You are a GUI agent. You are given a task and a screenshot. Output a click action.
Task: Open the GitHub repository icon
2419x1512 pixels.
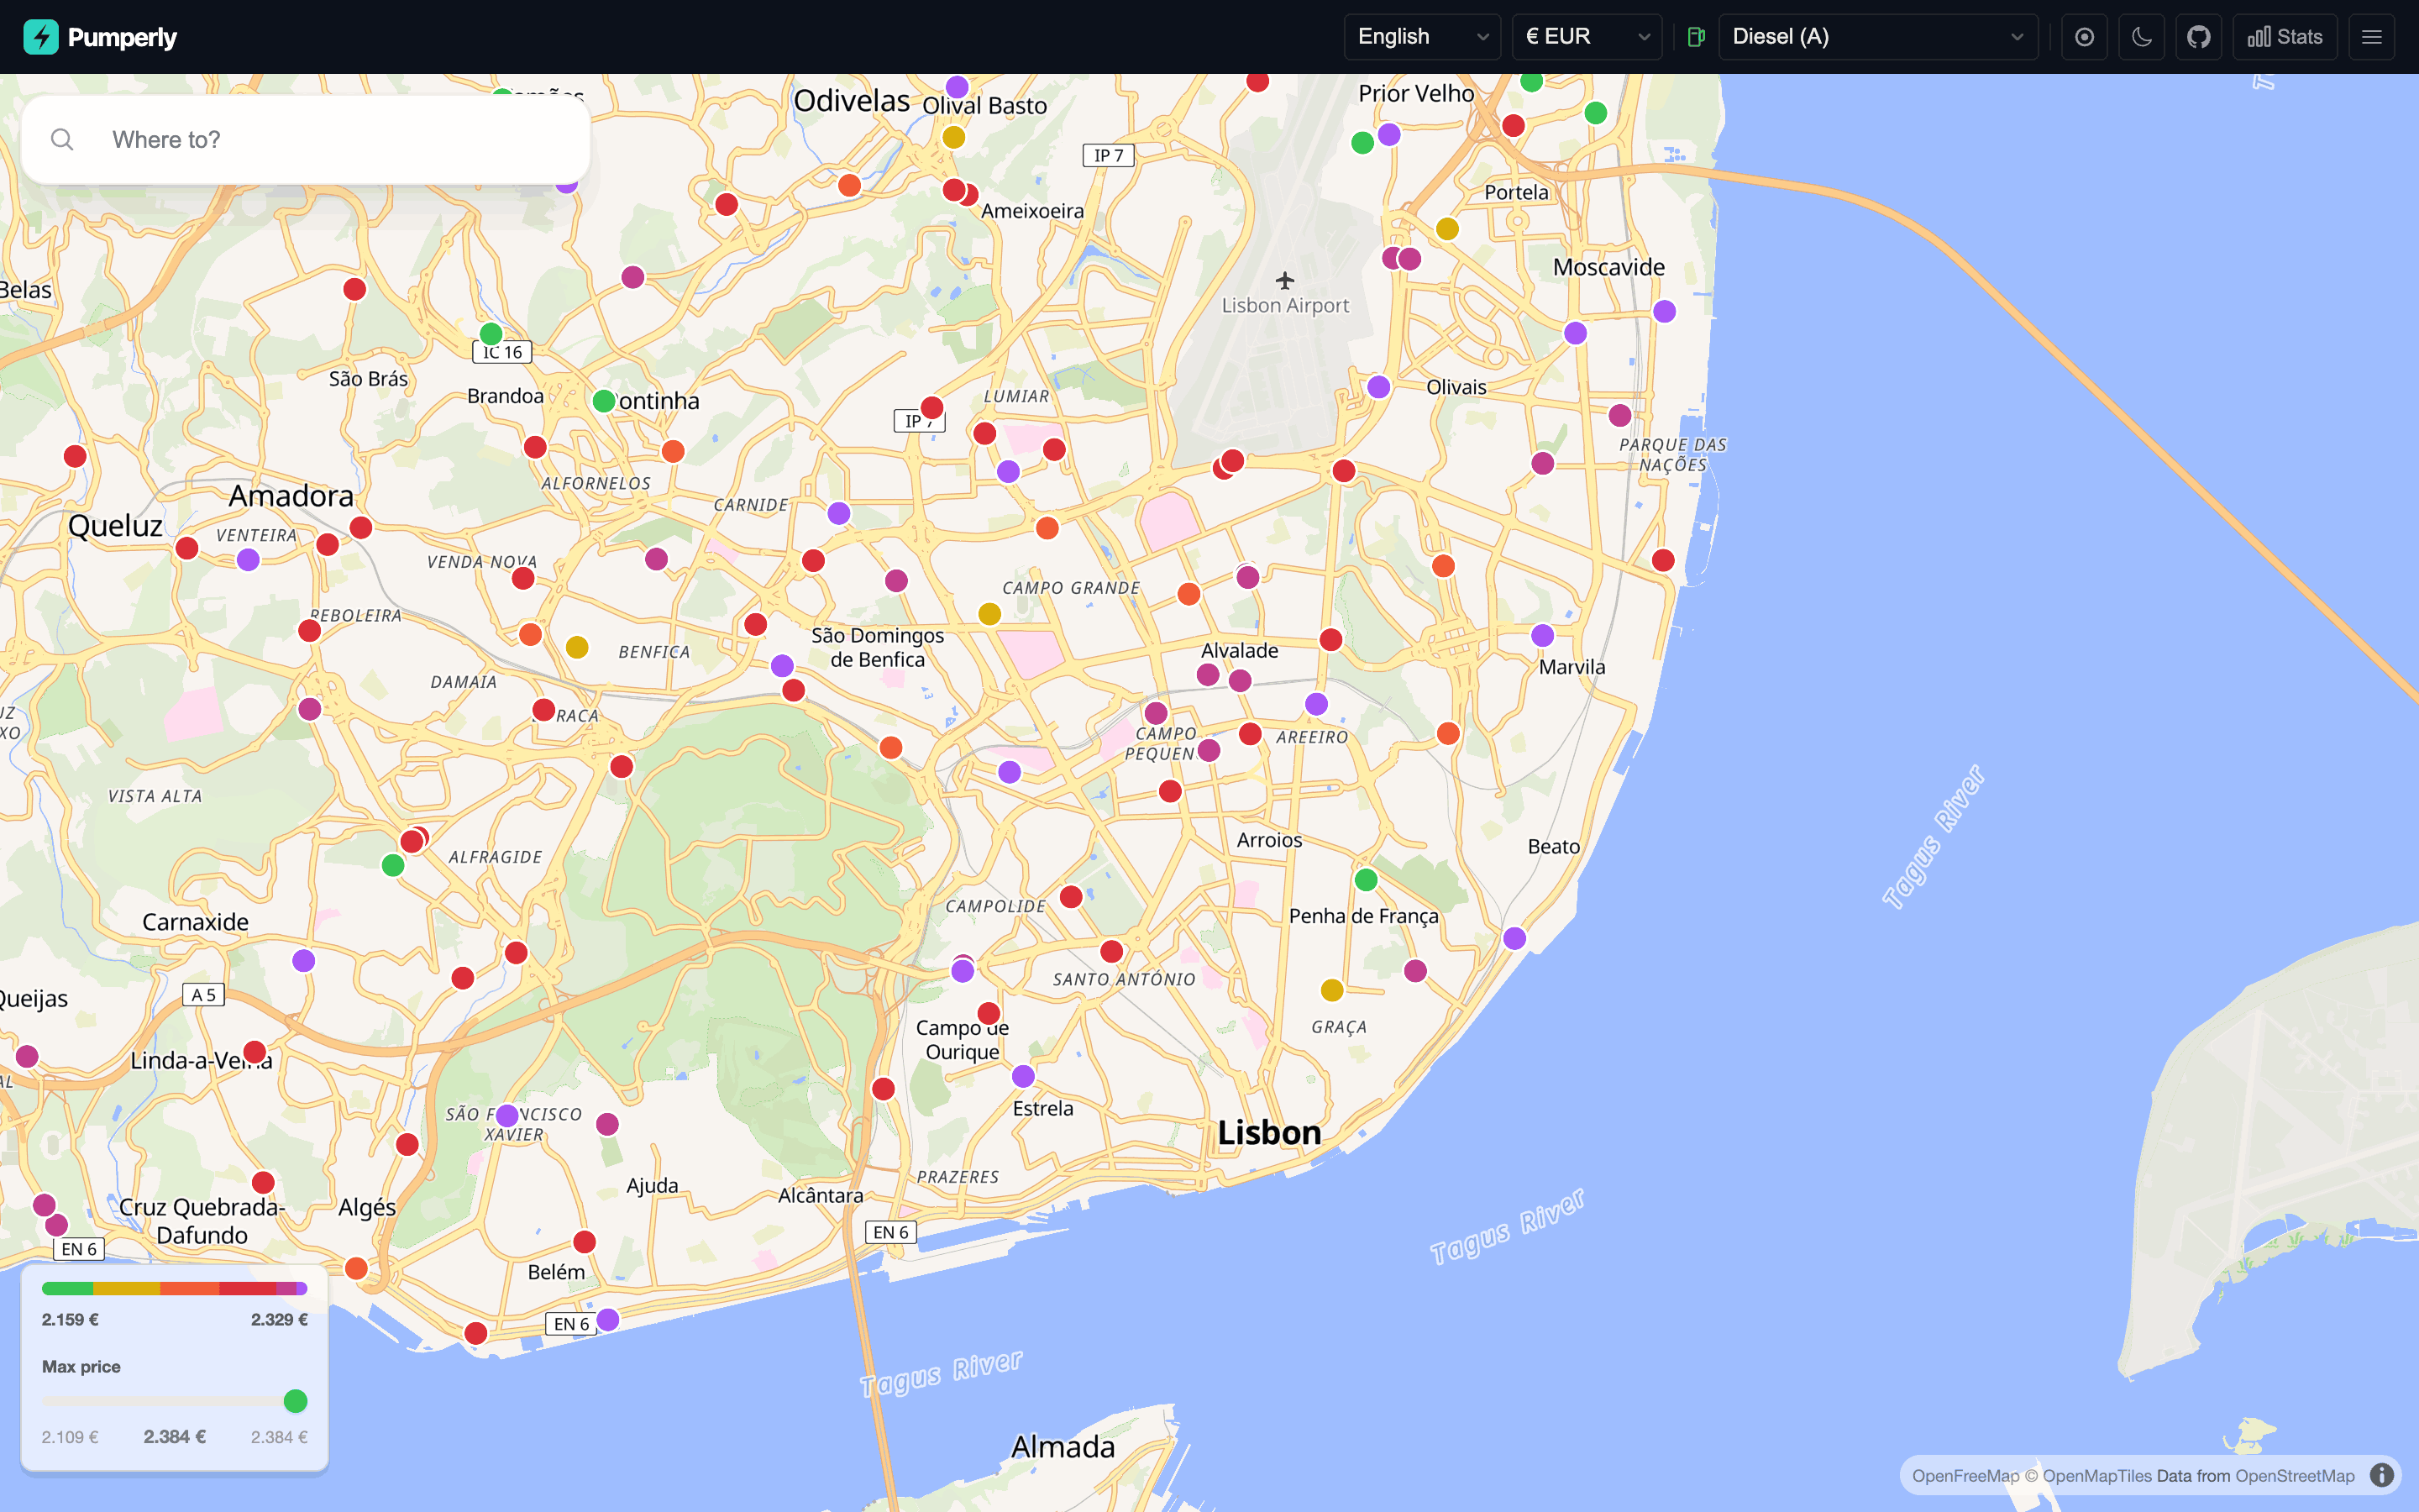tap(2198, 37)
